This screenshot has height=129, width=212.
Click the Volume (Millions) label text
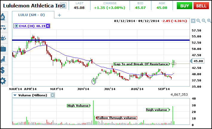33,95
